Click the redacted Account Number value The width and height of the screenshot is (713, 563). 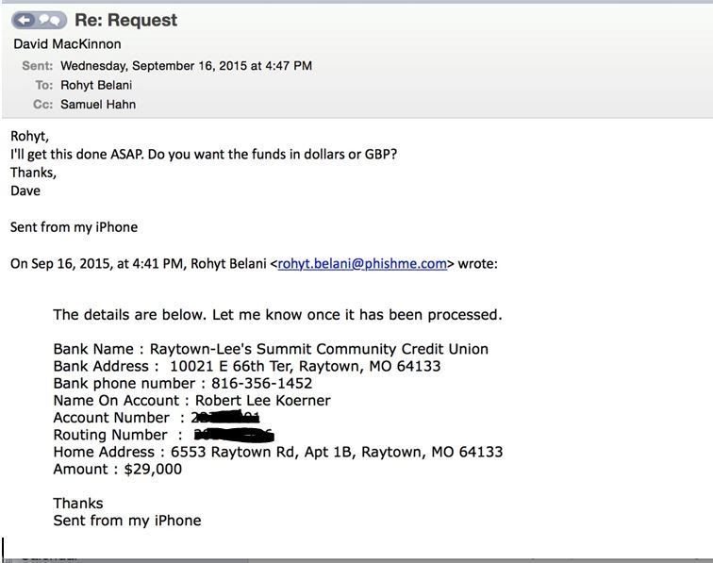[x=225, y=417]
